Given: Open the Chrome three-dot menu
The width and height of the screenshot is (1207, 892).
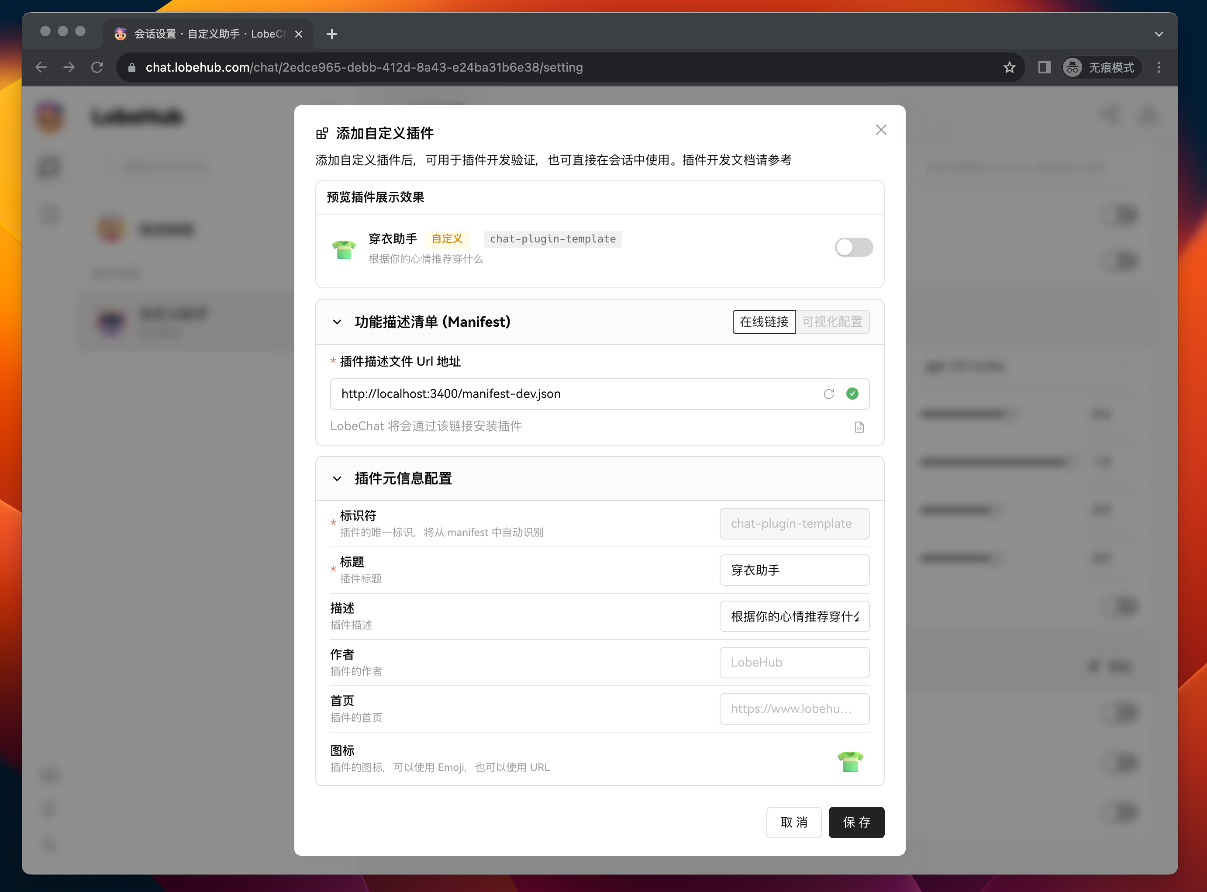Looking at the screenshot, I should 1159,67.
